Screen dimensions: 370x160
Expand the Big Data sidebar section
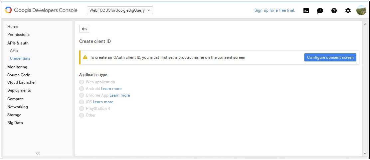tap(15, 123)
